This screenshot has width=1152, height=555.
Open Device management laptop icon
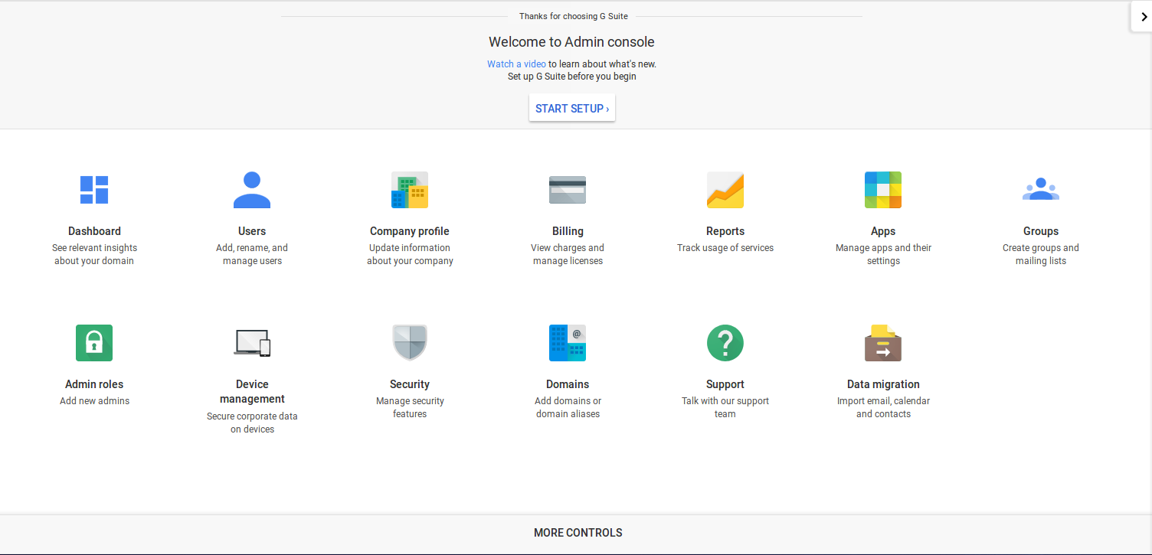pos(252,343)
